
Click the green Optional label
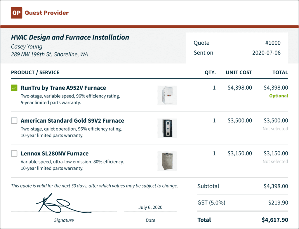point(279,96)
